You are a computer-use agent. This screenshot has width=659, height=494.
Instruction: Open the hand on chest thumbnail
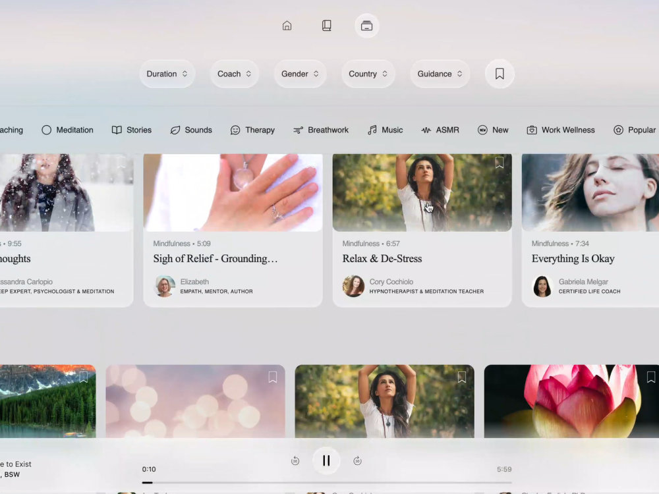[x=233, y=192]
